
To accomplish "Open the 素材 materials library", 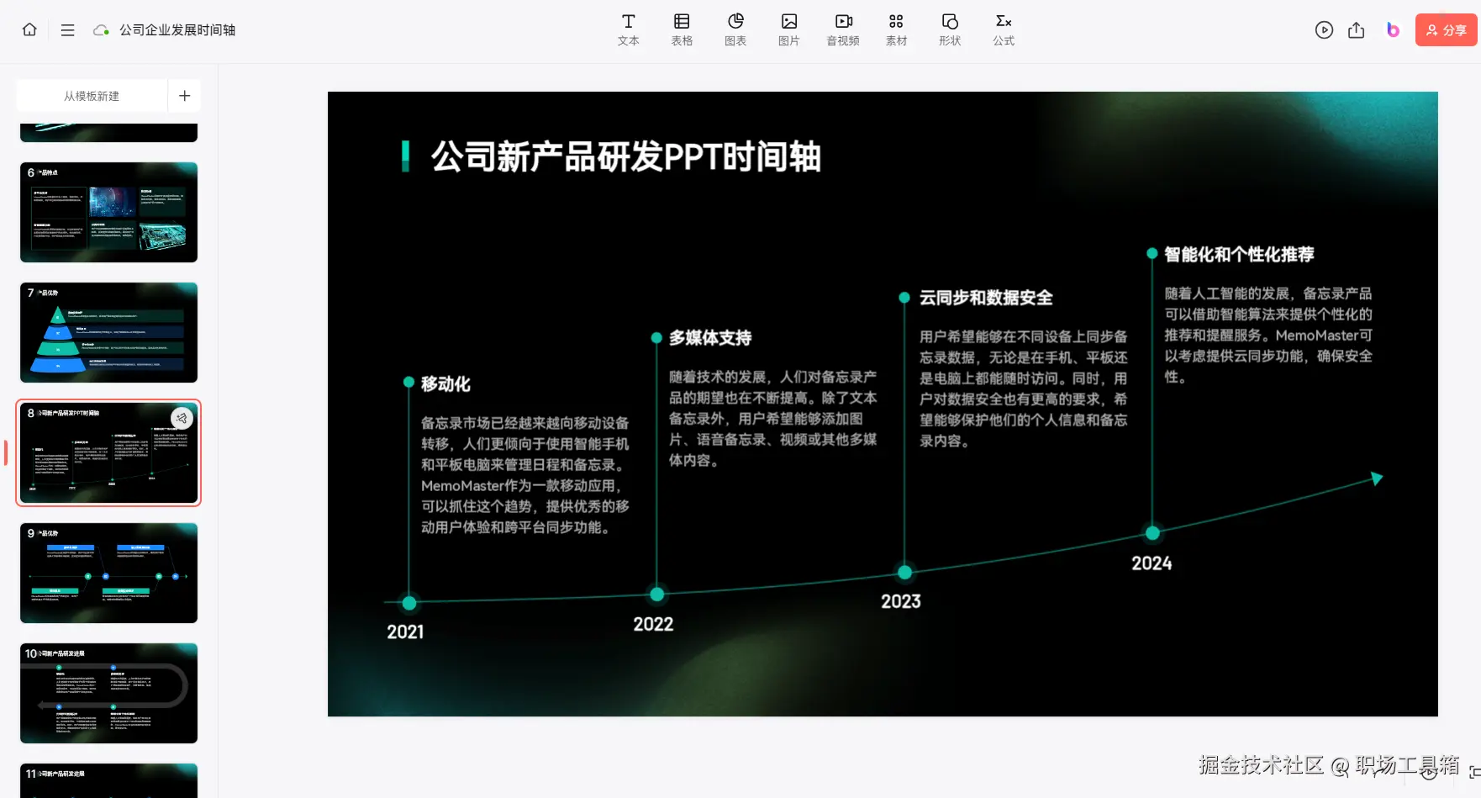I will pyautogui.click(x=896, y=29).
